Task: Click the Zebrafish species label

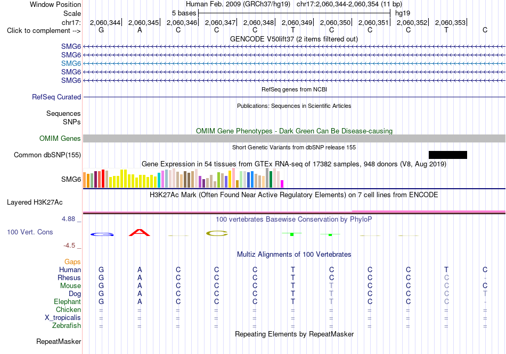Action: coord(67,326)
